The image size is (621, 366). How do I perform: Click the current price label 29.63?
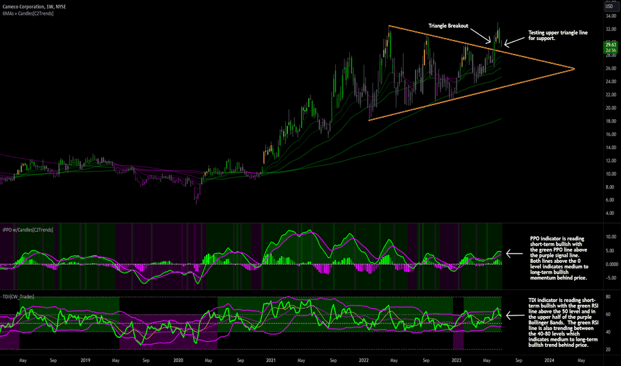pos(611,45)
